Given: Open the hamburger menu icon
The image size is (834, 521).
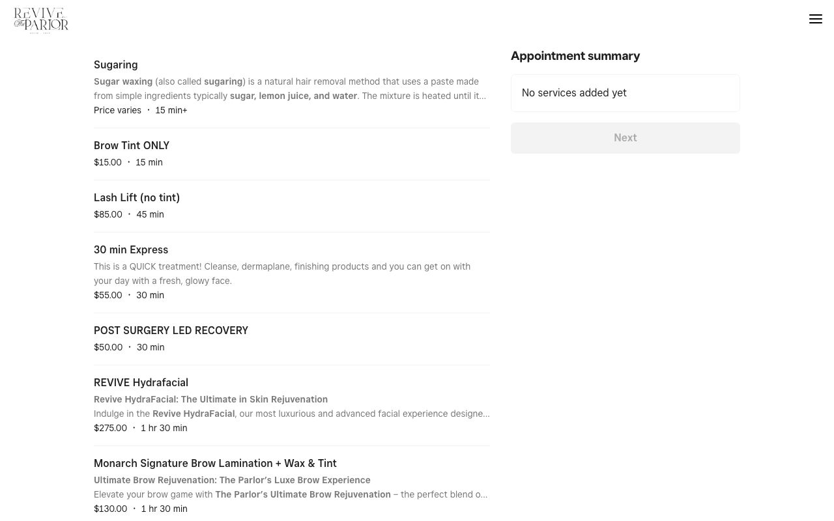Looking at the screenshot, I should (815, 20).
